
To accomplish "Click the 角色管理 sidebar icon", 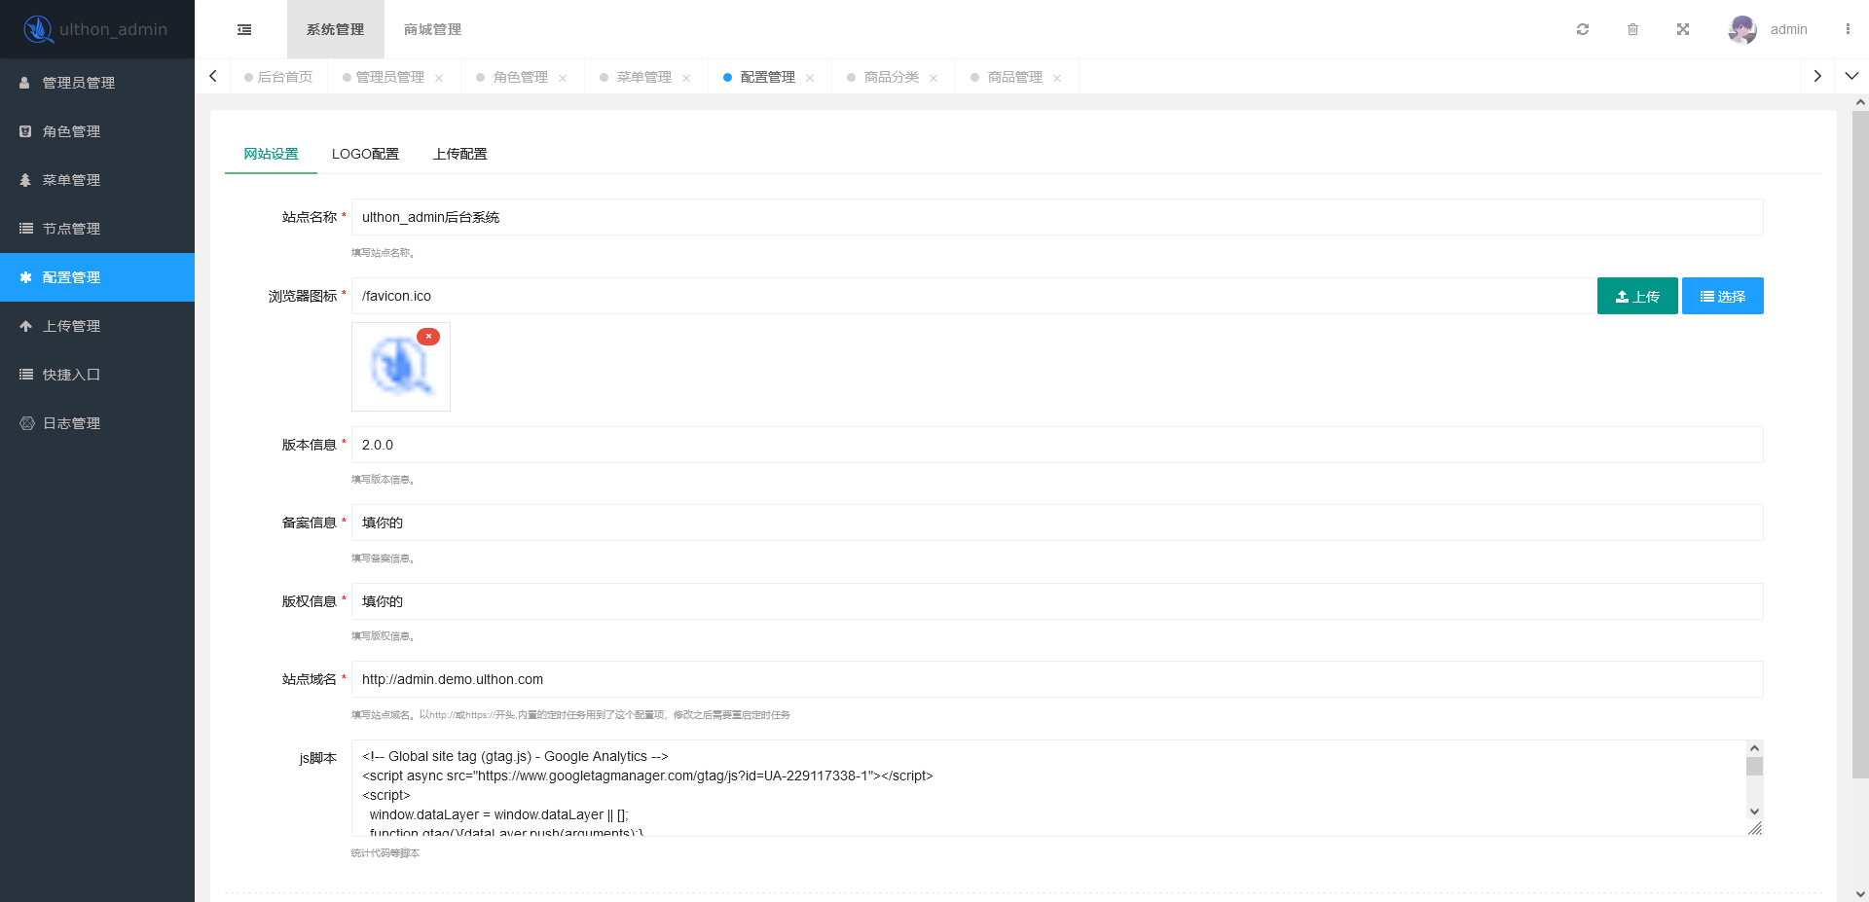I will coord(25,131).
